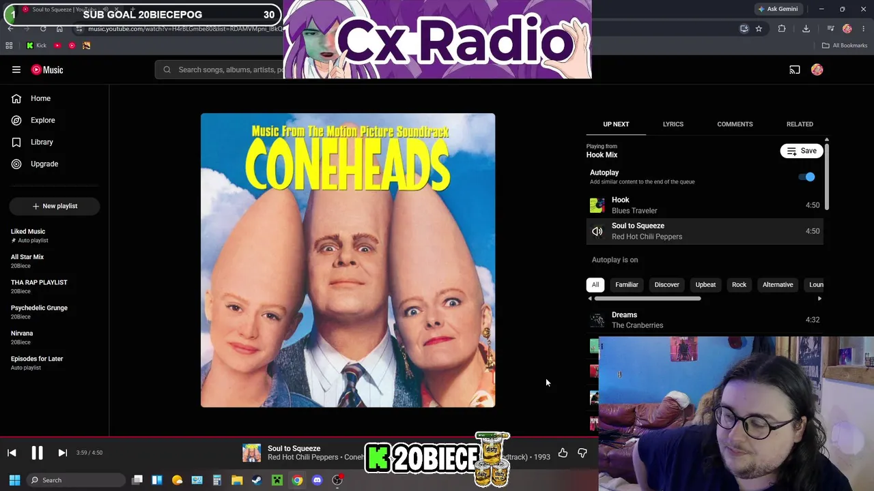Click the Ask Gemini button
874x491 pixels.
coord(778,9)
